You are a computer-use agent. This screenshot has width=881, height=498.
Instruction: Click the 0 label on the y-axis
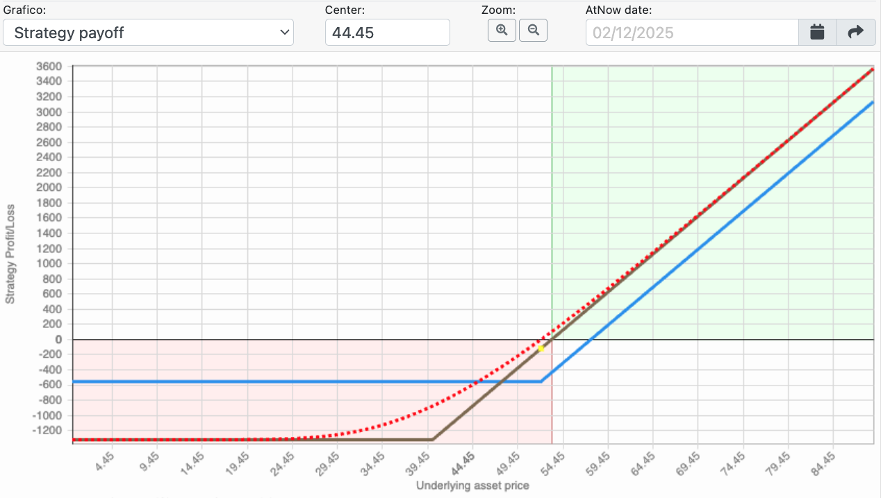click(x=58, y=340)
